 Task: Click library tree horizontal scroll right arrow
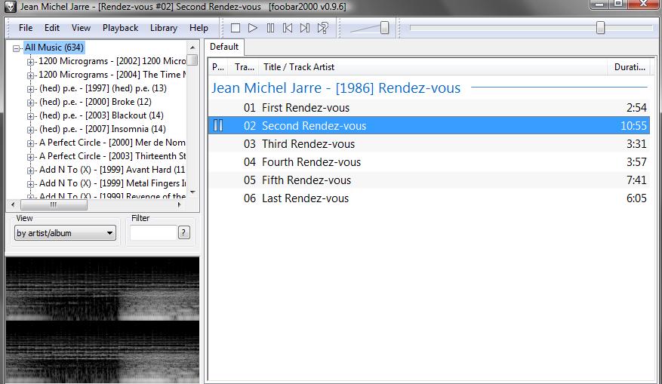coord(180,204)
